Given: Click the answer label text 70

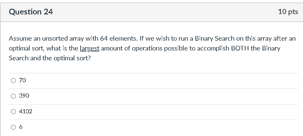Looking at the screenshot, I should coord(22,80).
